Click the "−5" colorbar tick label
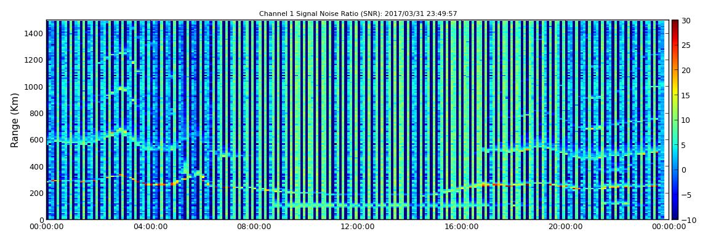 686,195
